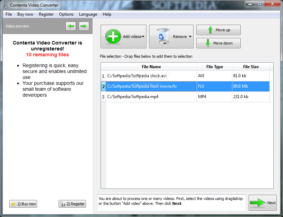Image resolution: width=283 pixels, height=217 pixels.
Task: Click the big green arrow on Next button
Action: tap(258, 203)
